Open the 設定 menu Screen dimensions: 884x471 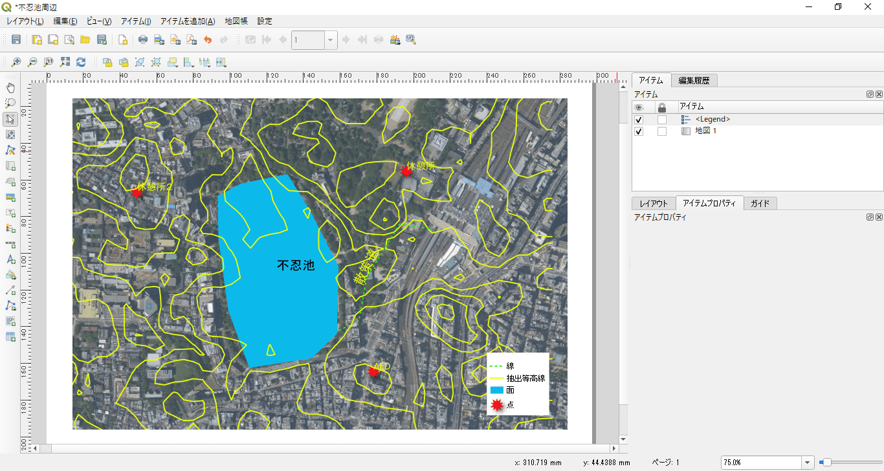(265, 21)
